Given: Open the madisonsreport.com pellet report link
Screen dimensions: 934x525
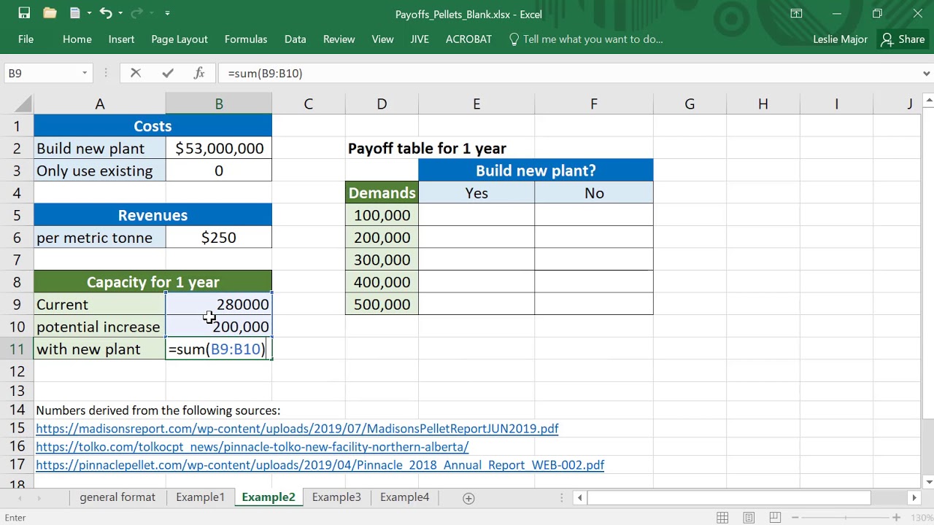Looking at the screenshot, I should [x=297, y=429].
